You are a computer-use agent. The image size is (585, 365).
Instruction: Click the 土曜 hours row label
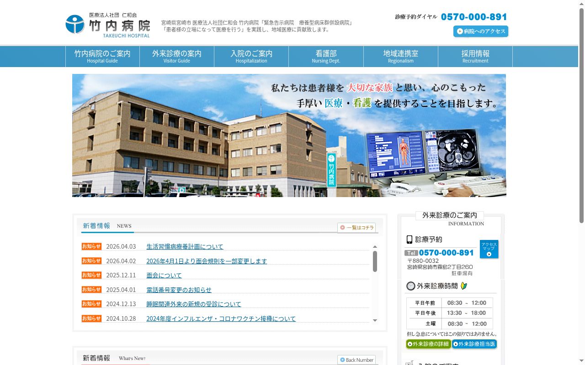[x=431, y=323]
